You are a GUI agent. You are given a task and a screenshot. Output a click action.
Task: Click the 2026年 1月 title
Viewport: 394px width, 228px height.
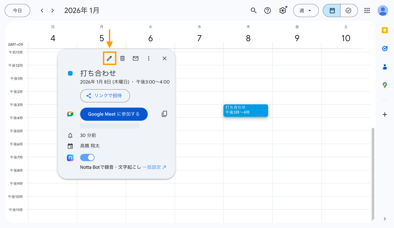tap(82, 10)
